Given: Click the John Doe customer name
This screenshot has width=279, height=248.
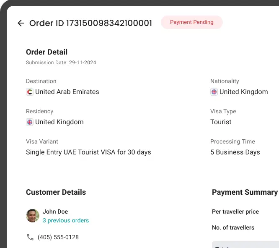Looking at the screenshot, I should [55, 211].
